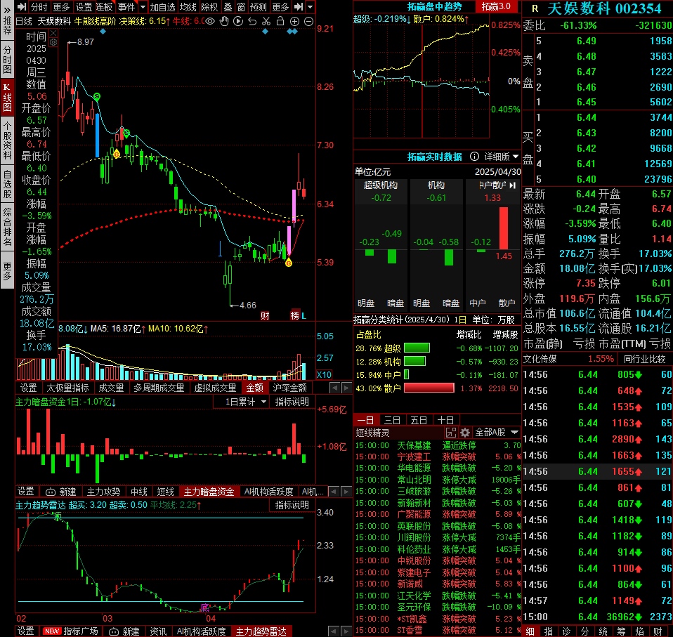Select the 成交量 indicator tab
The image size is (673, 637).
pyautogui.click(x=111, y=388)
